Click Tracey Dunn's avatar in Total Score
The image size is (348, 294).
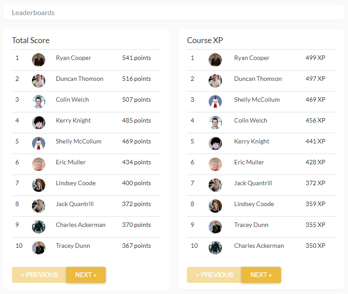39,248
